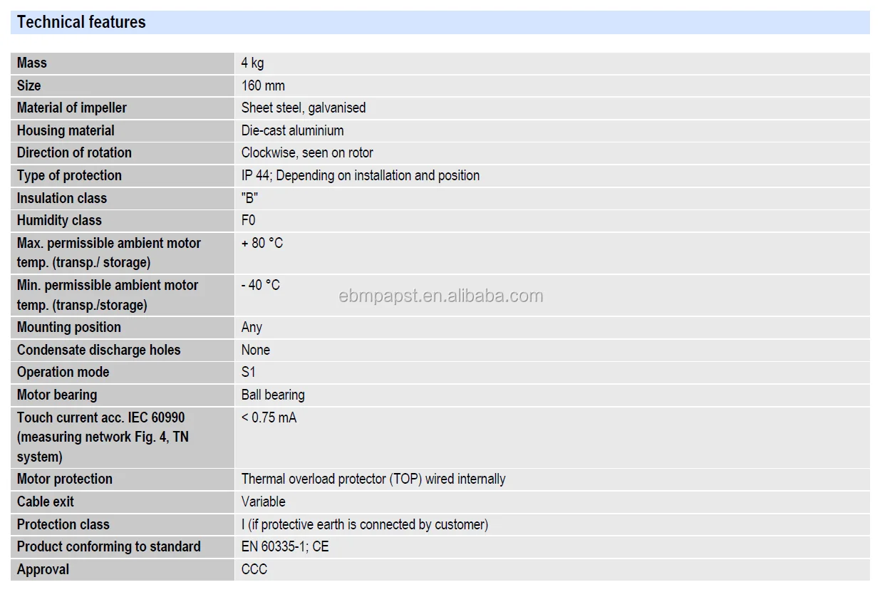Image resolution: width=880 pixels, height=592 pixels.
Task: Select the CCC approval value
Action: pos(254,569)
